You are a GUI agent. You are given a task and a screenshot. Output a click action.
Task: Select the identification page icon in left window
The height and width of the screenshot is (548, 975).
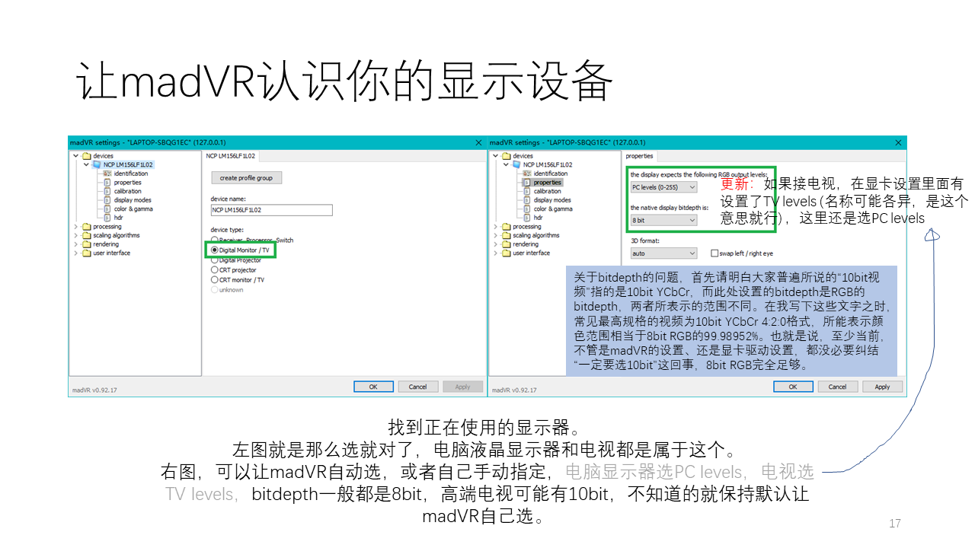pos(107,174)
